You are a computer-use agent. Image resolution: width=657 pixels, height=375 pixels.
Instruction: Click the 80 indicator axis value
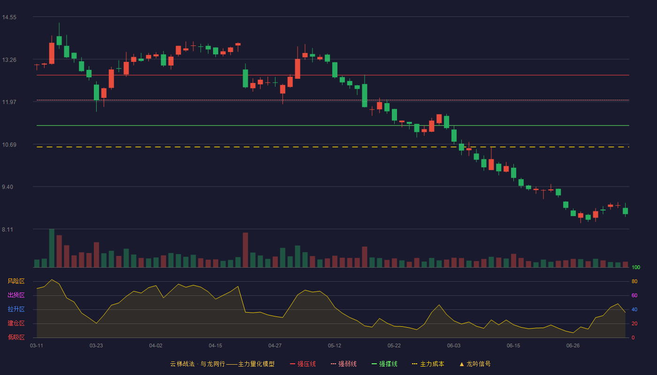[x=634, y=281]
